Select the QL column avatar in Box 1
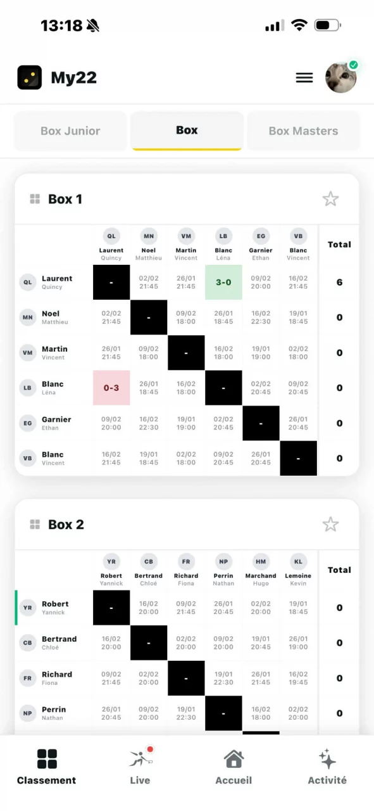The height and width of the screenshot is (811, 374). click(x=111, y=236)
